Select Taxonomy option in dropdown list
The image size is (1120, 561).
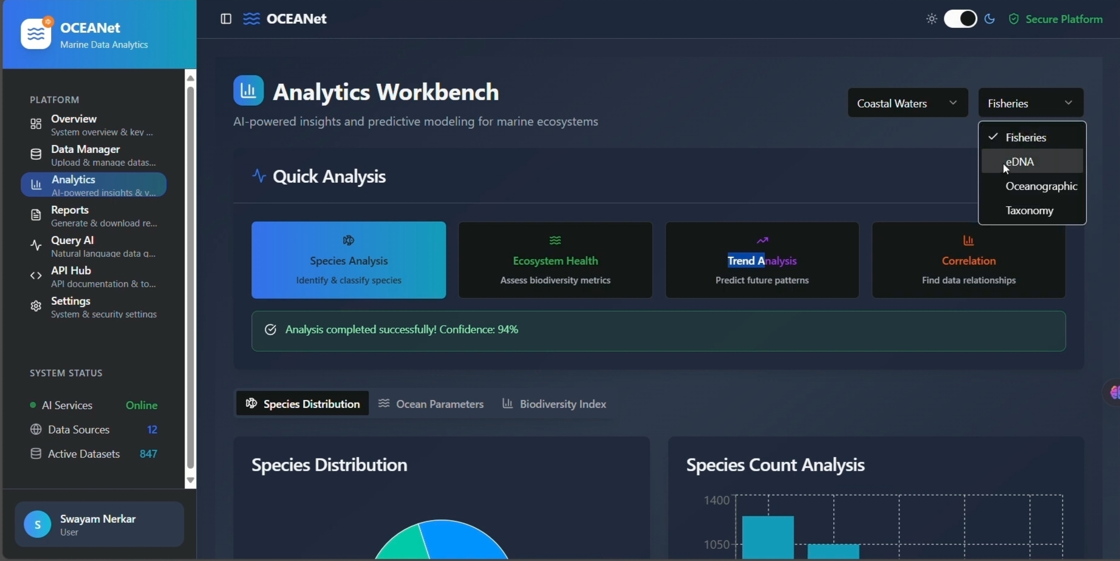tap(1032, 210)
